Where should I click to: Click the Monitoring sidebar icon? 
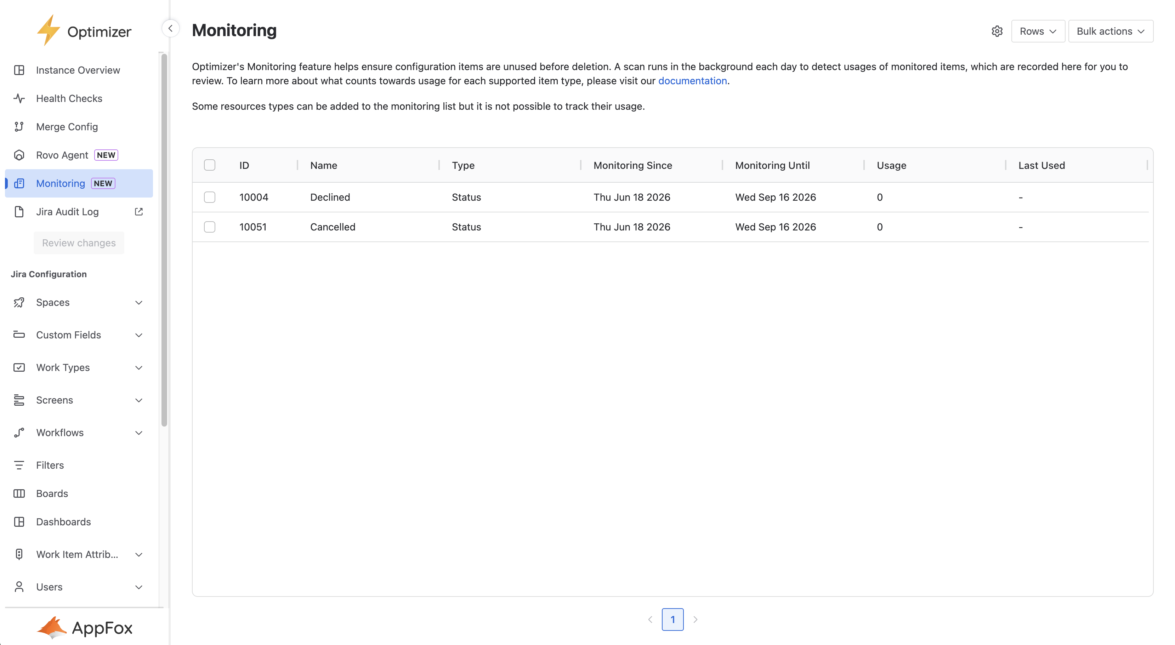(x=19, y=183)
